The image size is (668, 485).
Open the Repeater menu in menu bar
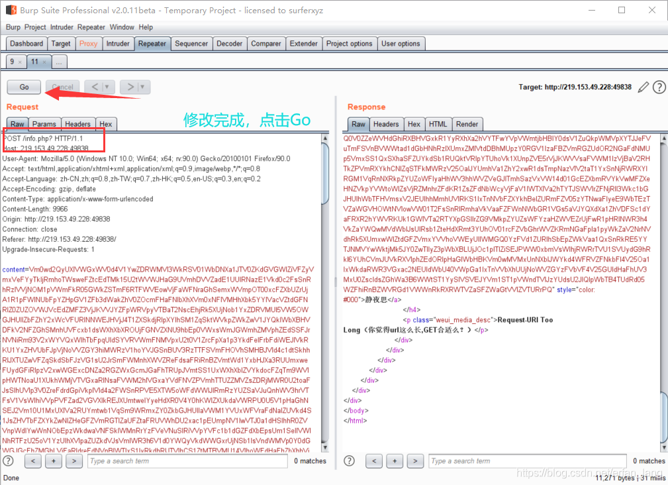pyautogui.click(x=91, y=27)
